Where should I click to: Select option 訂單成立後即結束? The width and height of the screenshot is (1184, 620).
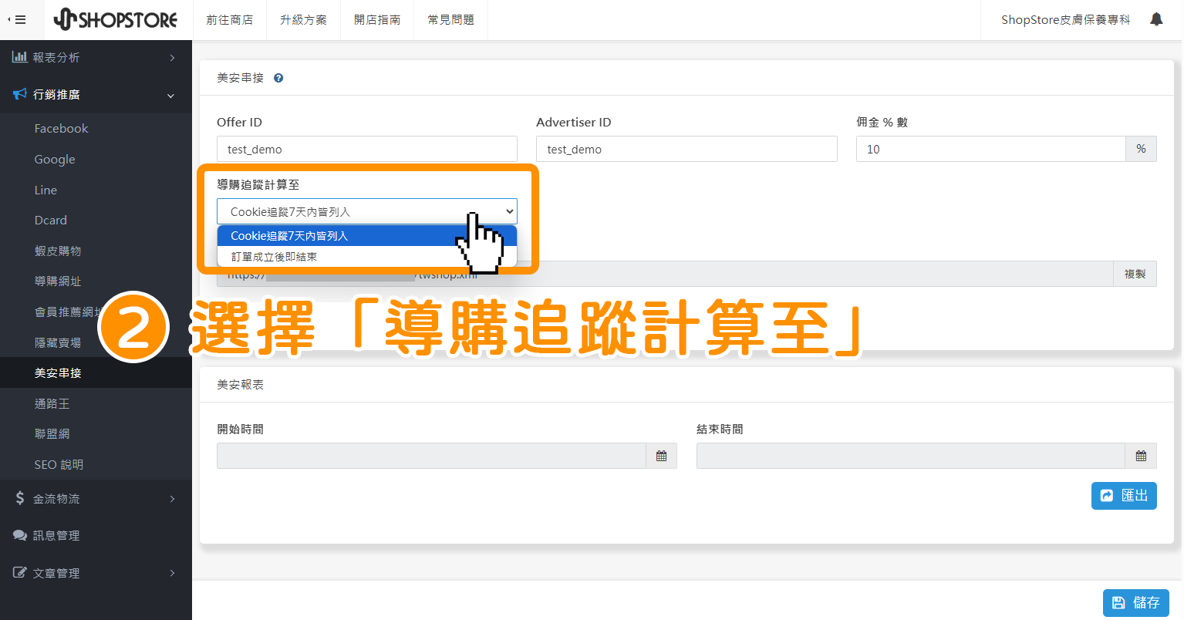coord(367,257)
